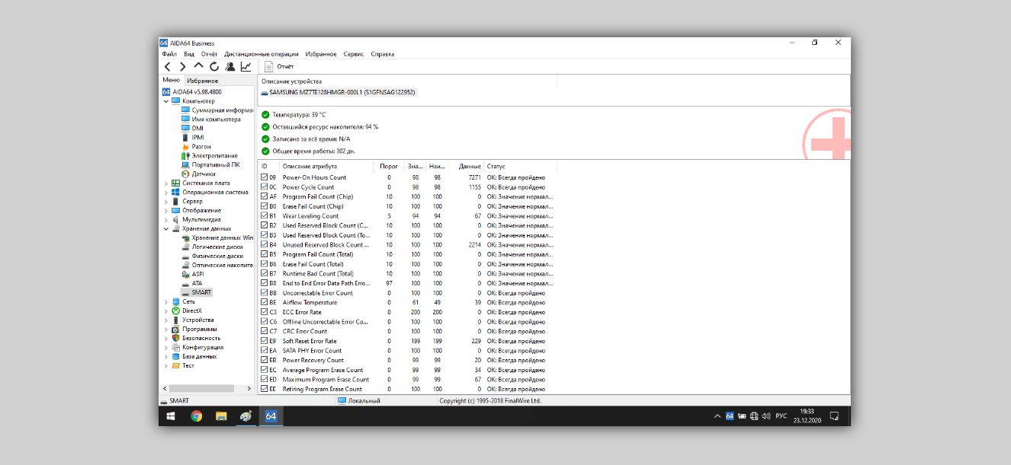Select the ASPI icon in tree
1011x465 pixels.
click(185, 274)
